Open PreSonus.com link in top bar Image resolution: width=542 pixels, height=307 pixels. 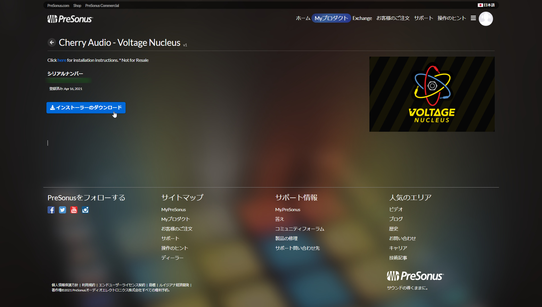(x=58, y=5)
